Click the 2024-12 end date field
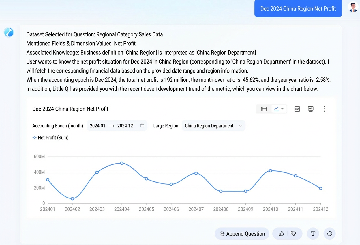Screen dimensions: 360x245 click(125, 126)
